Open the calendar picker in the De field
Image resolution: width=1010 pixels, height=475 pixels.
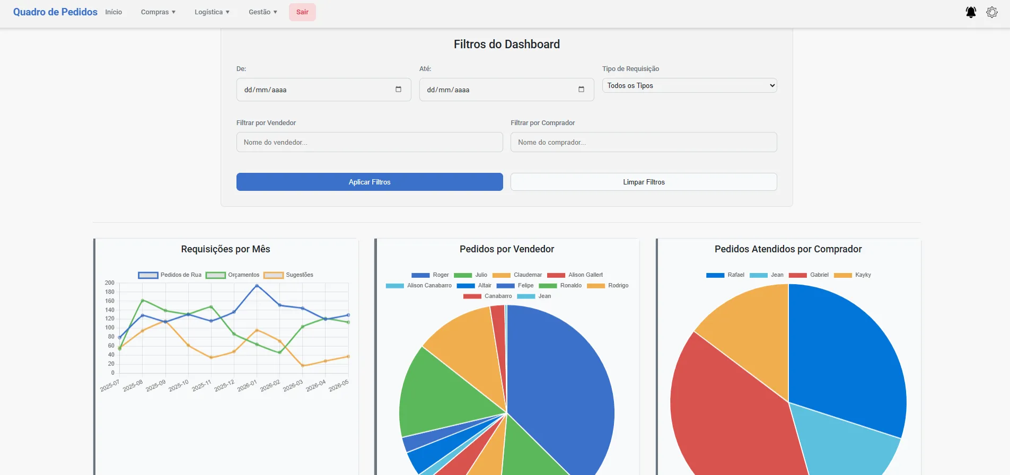(x=398, y=89)
